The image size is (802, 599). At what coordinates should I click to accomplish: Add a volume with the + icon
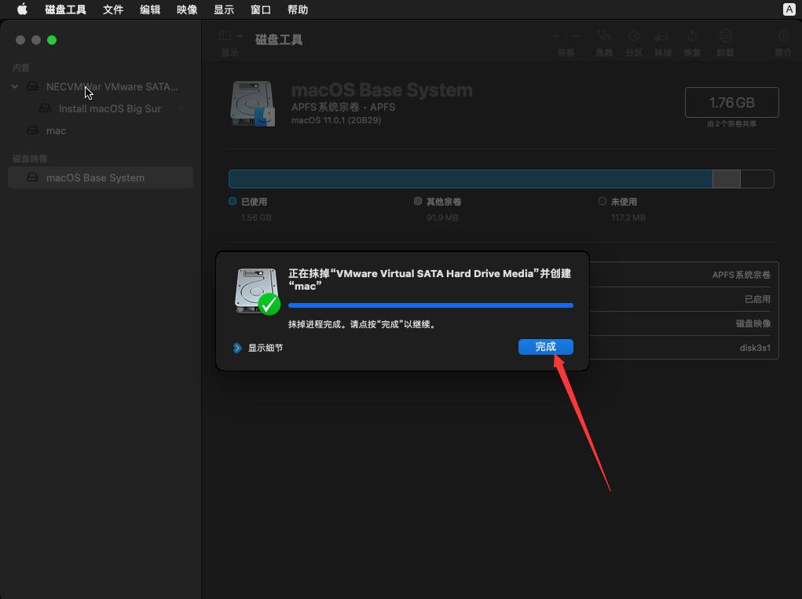[555, 37]
